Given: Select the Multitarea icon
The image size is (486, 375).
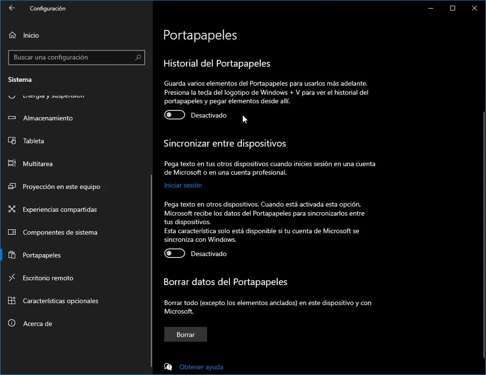Looking at the screenshot, I should pos(12,163).
